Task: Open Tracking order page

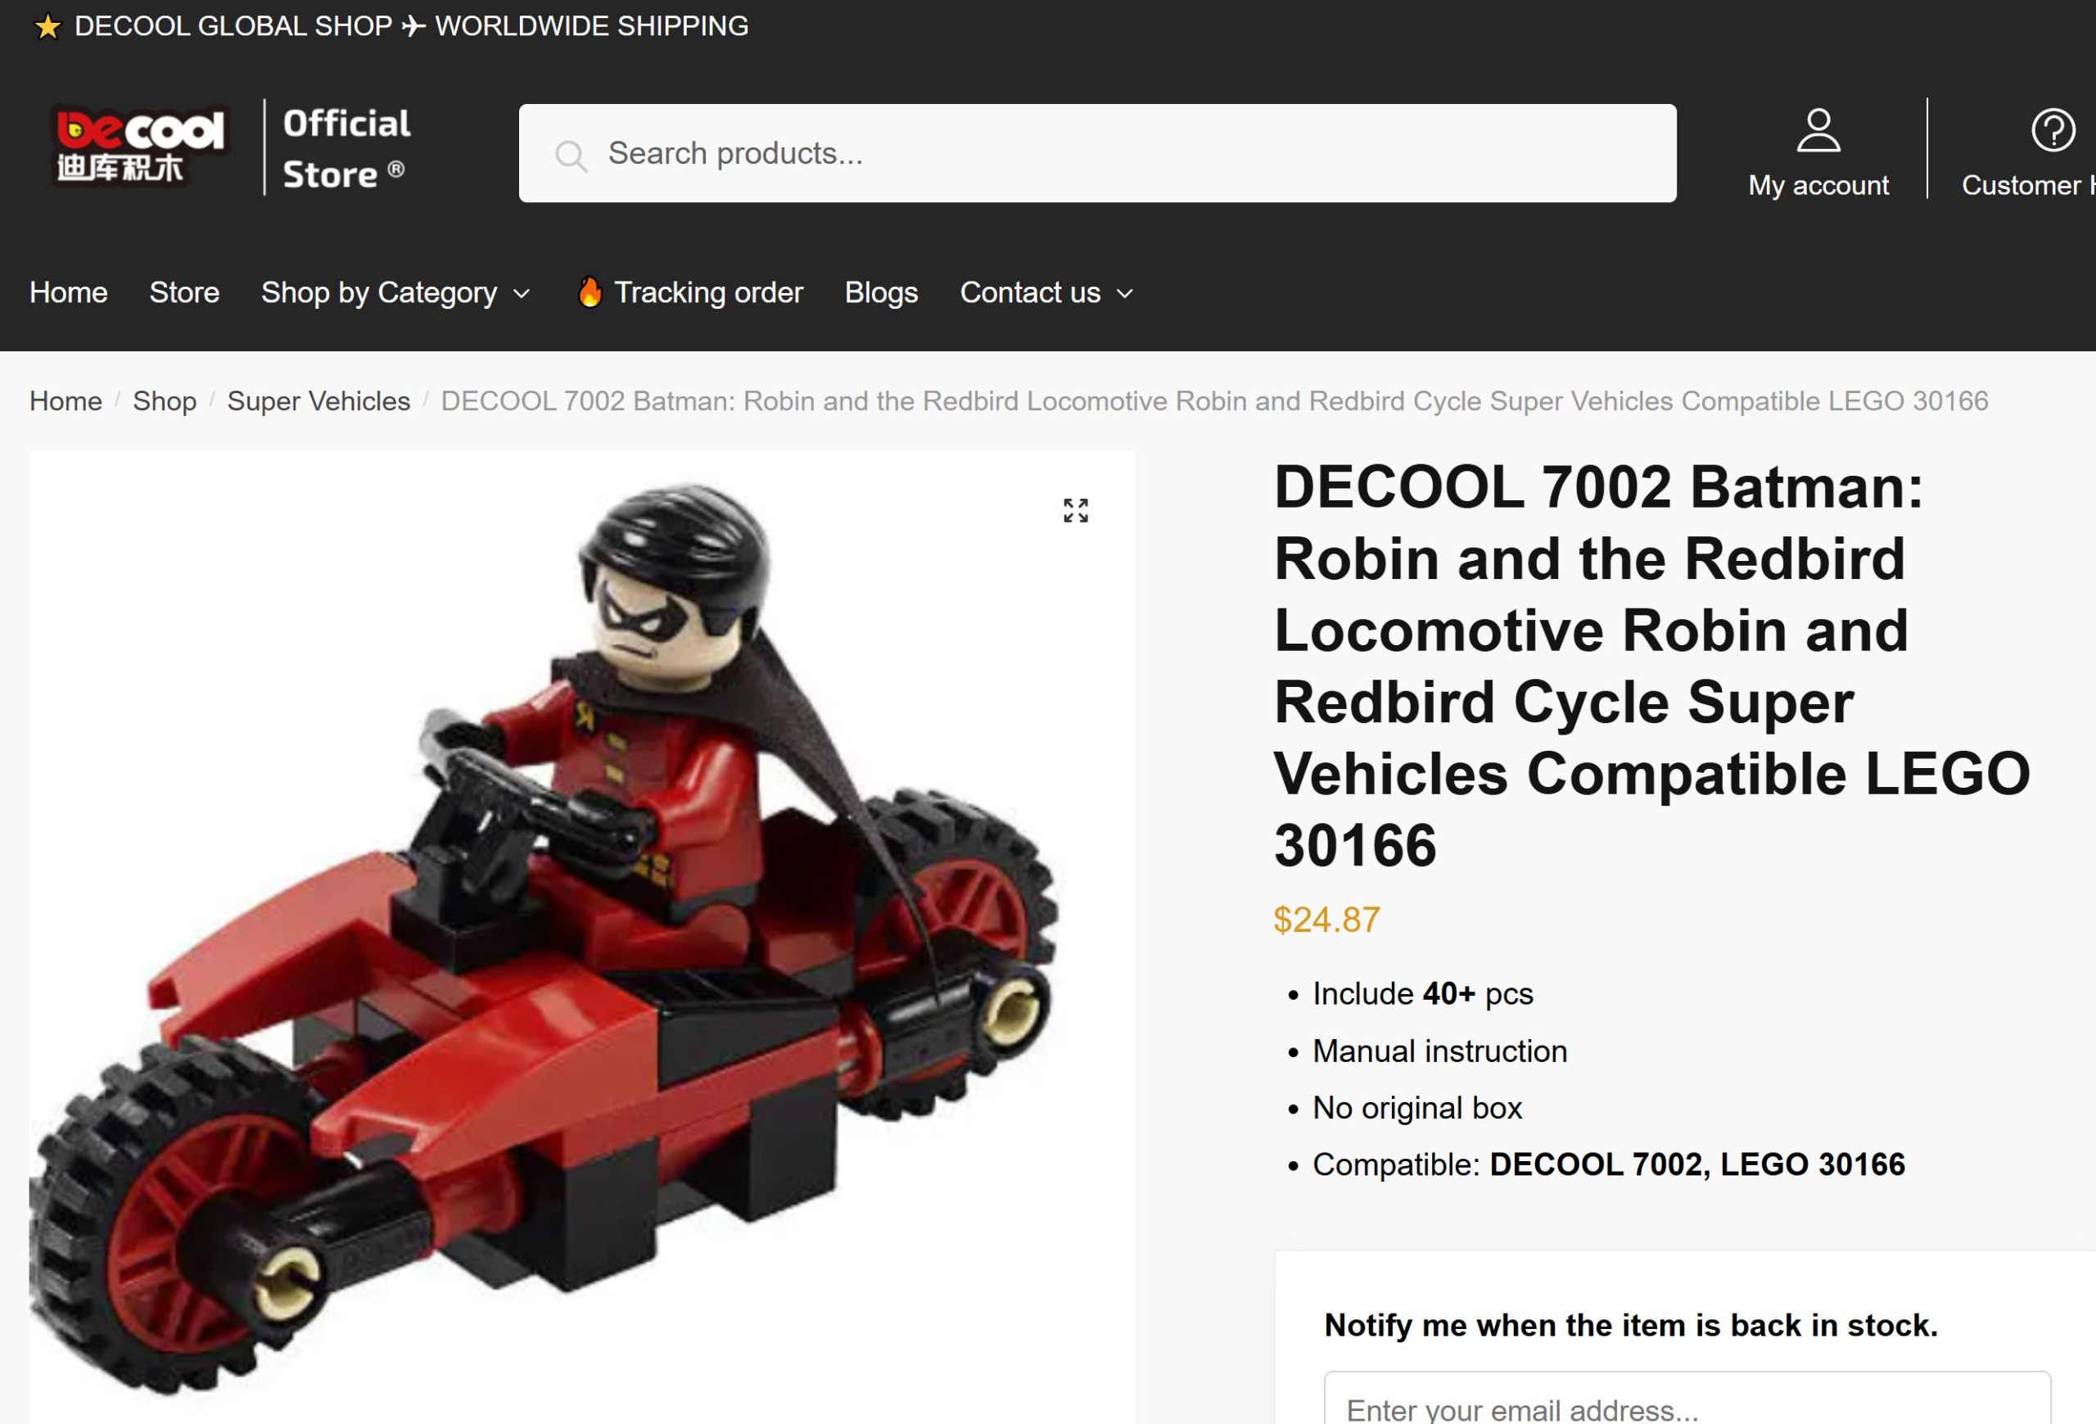Action: point(708,292)
